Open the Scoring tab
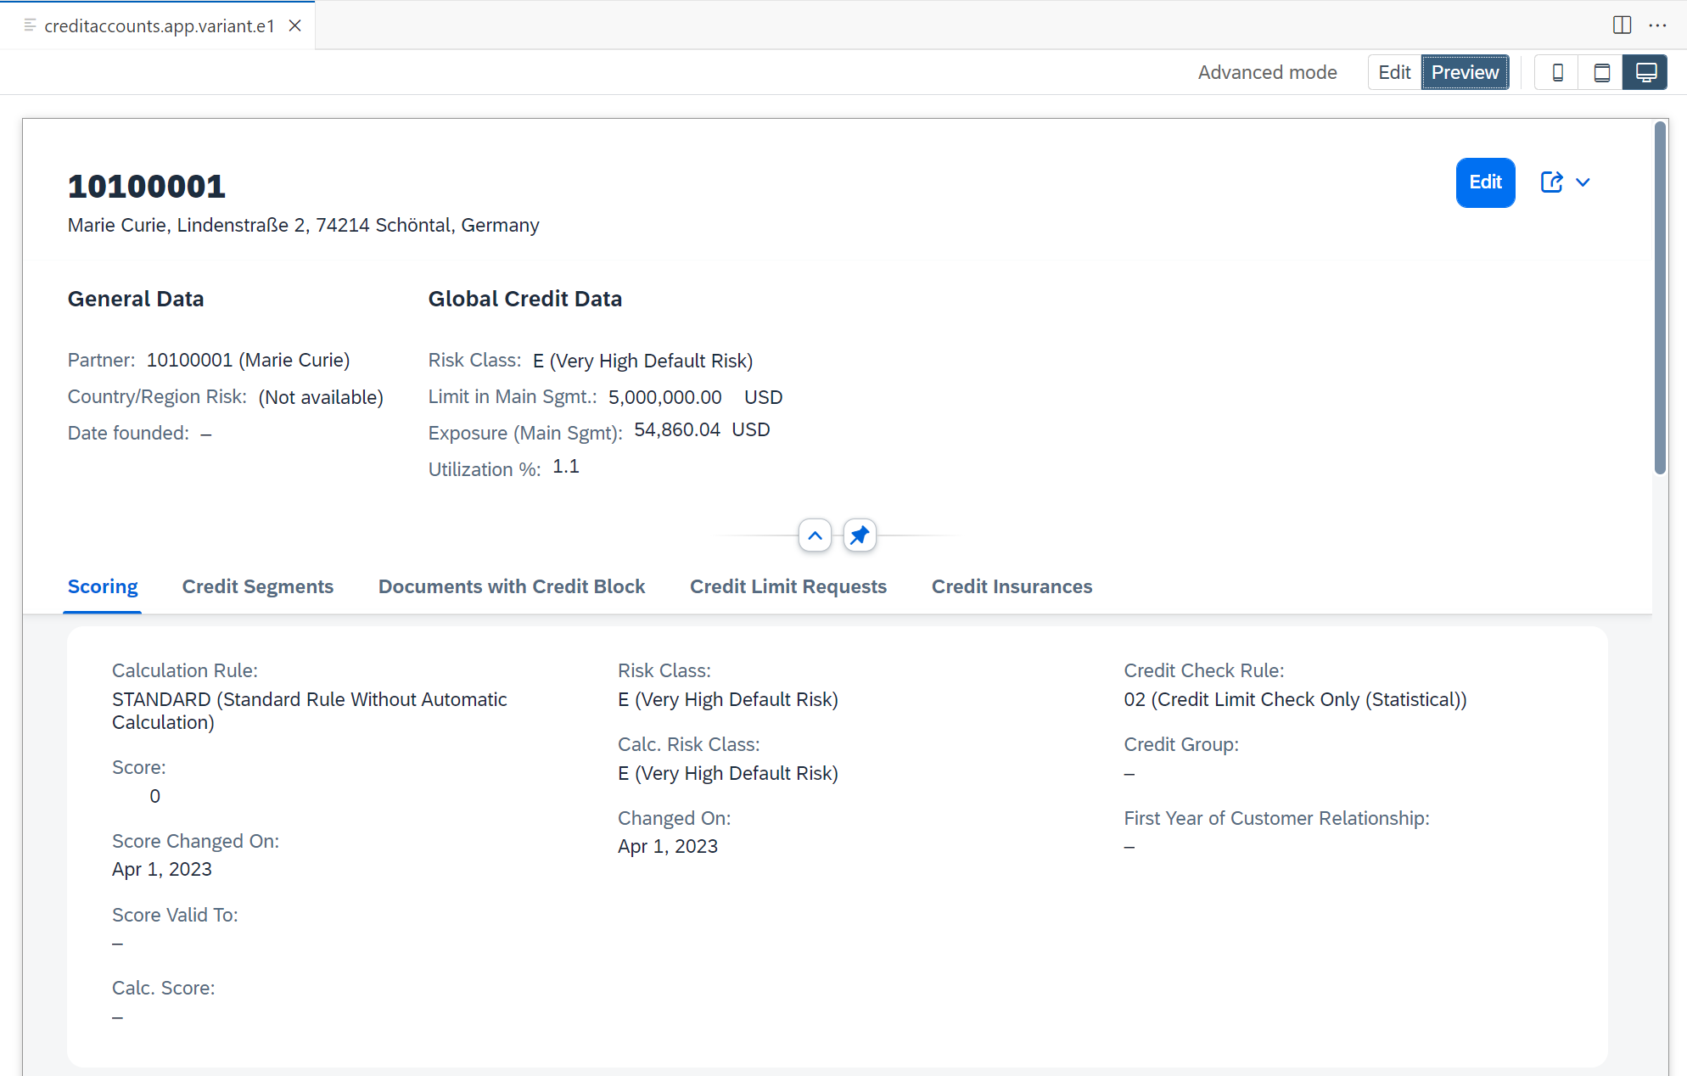This screenshot has width=1687, height=1076. (x=103, y=586)
